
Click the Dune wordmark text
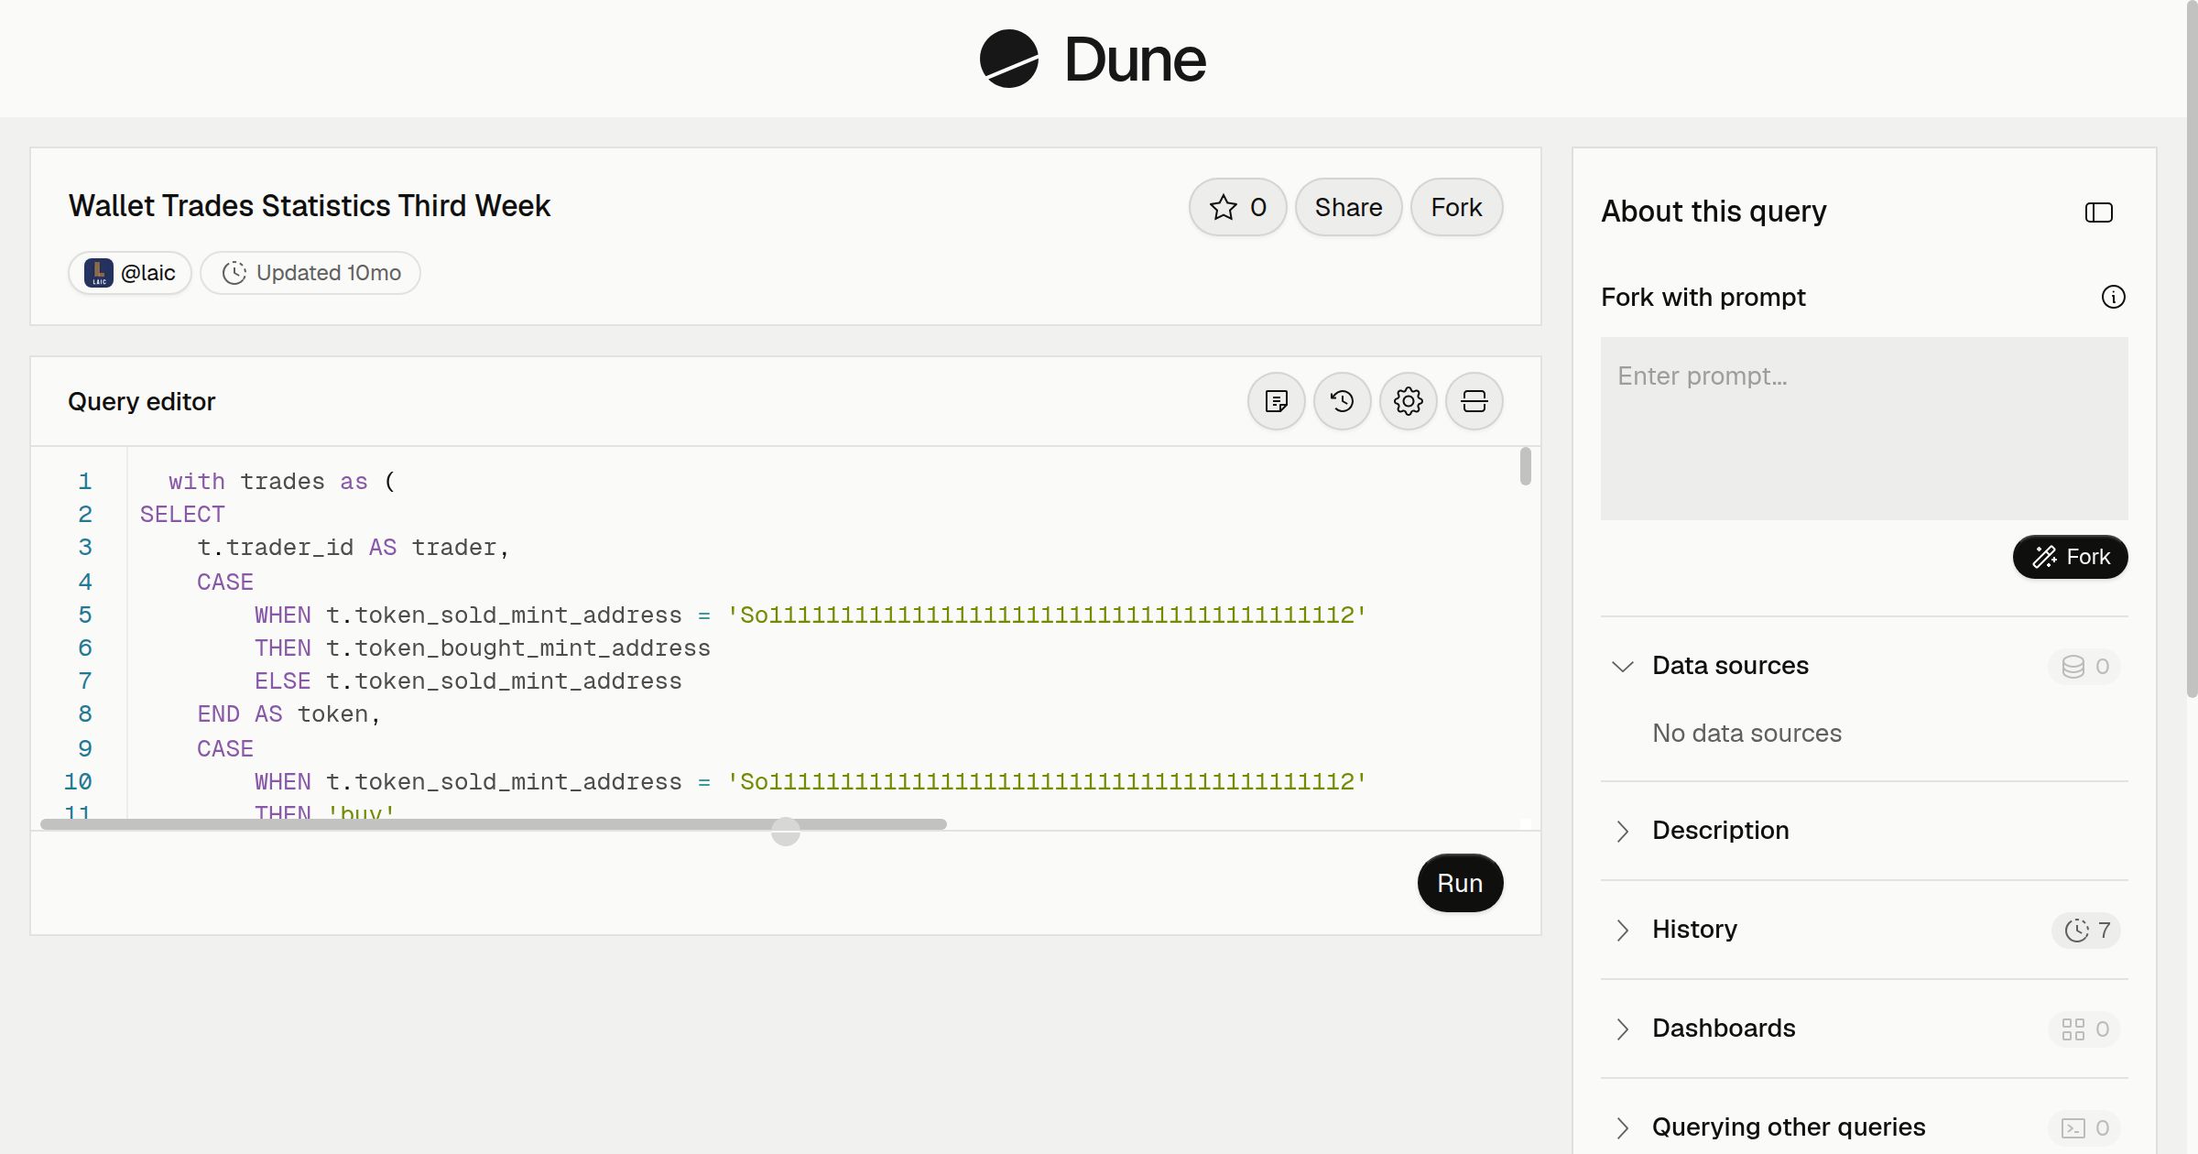[x=1135, y=60]
